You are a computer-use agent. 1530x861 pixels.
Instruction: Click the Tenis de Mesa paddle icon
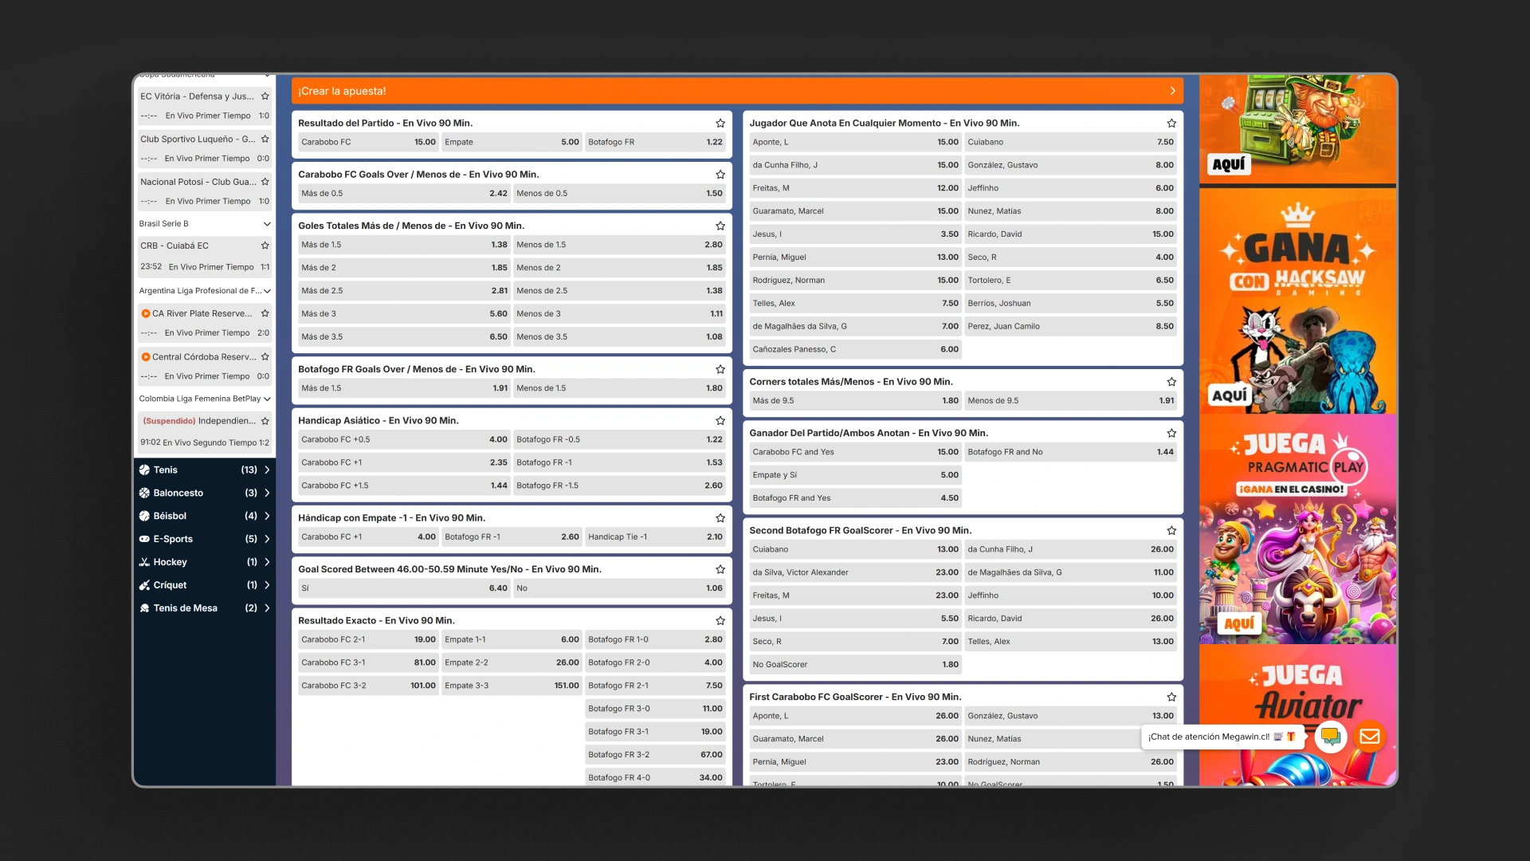pos(144,608)
